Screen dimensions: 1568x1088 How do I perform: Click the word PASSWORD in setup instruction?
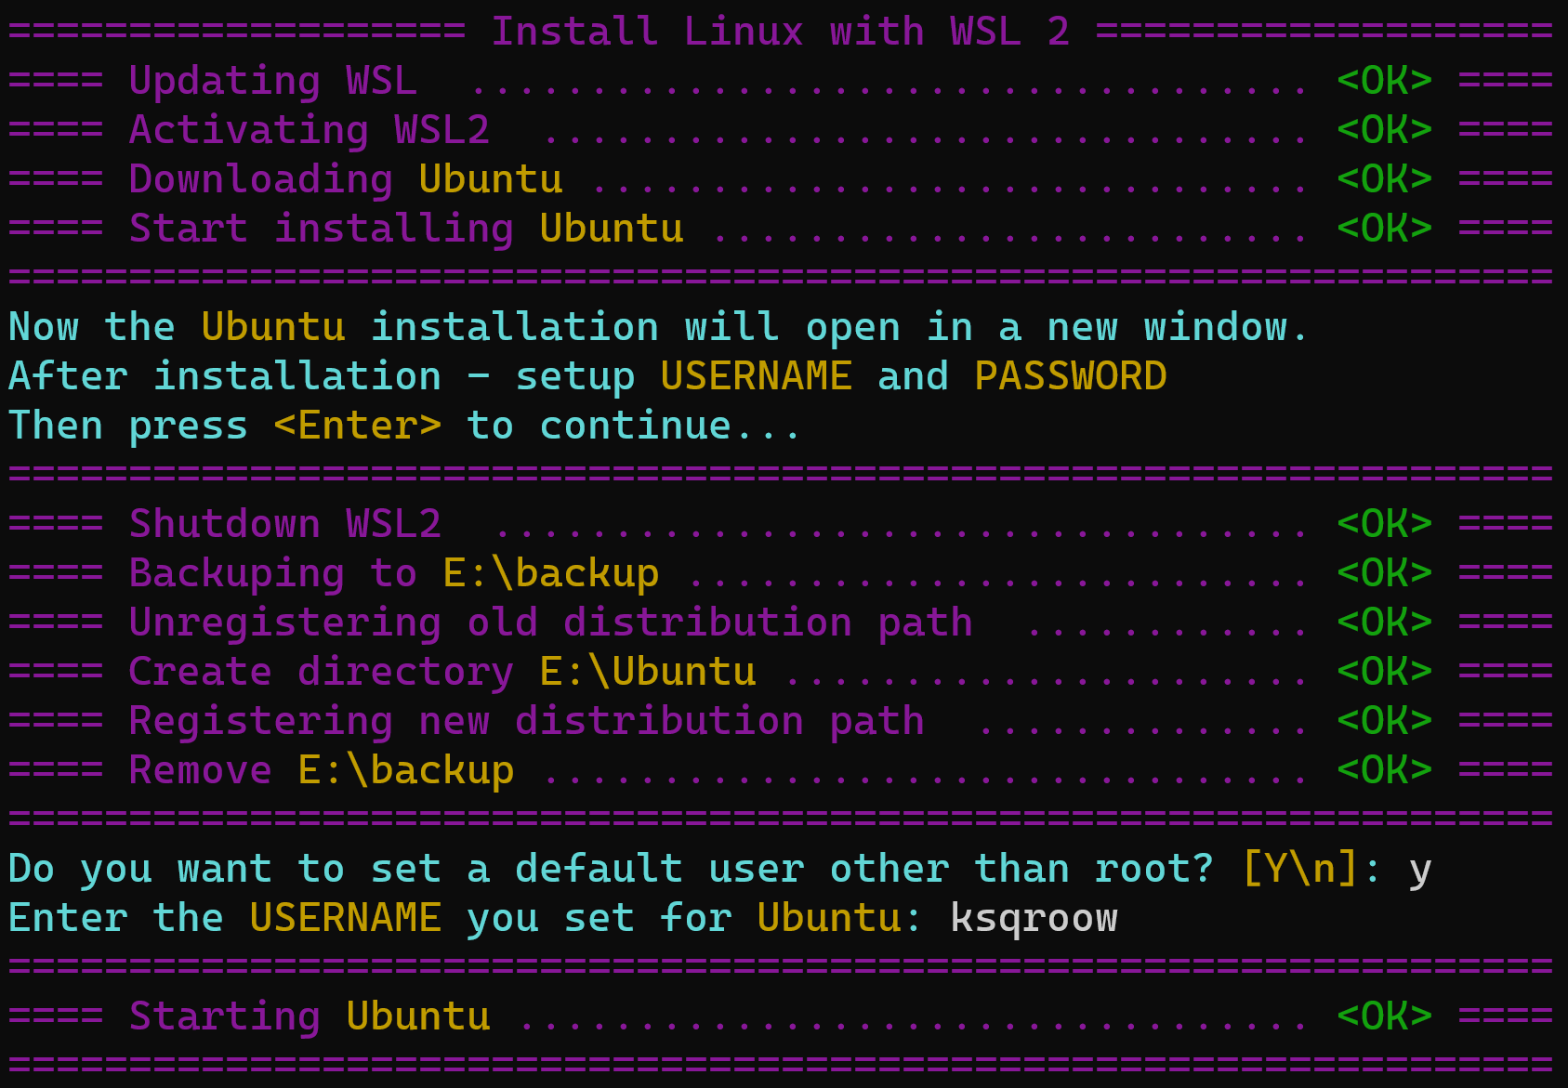coord(1070,376)
